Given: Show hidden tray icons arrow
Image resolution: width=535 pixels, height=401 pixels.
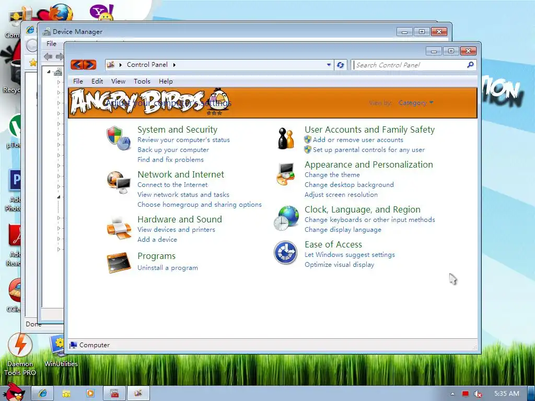Looking at the screenshot, I should pos(452,394).
